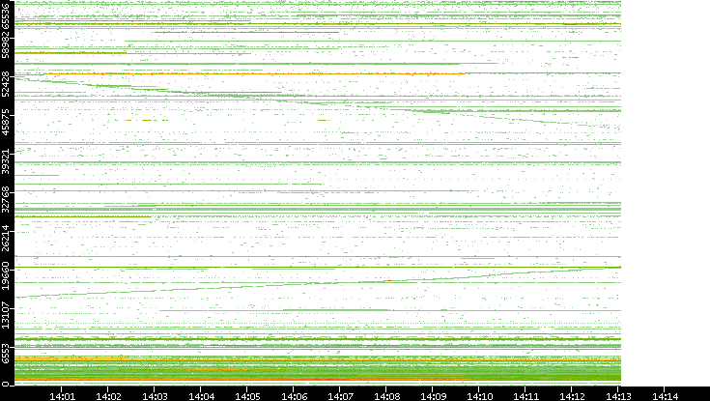Select the 39321 vertical axis label
710x401 pixels.
(x=7, y=162)
